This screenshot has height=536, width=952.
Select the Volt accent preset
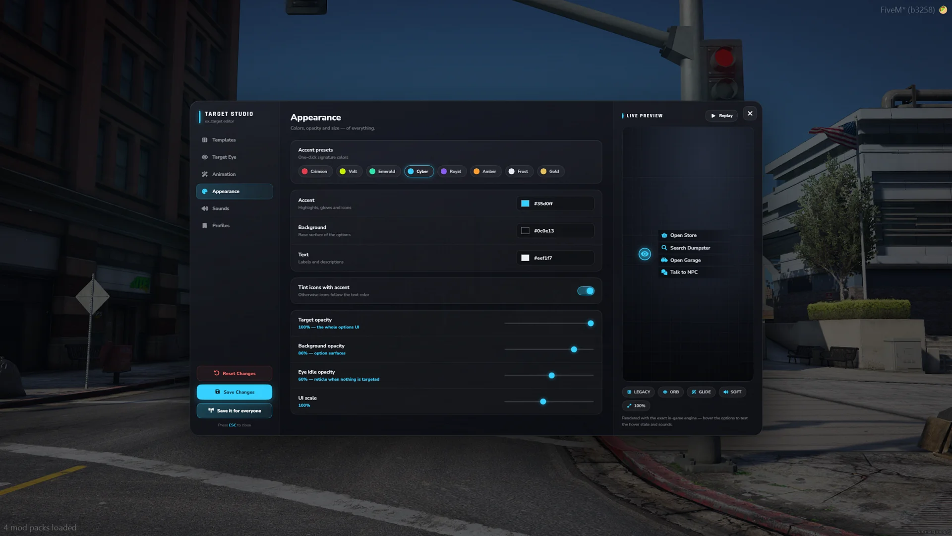[x=349, y=171]
